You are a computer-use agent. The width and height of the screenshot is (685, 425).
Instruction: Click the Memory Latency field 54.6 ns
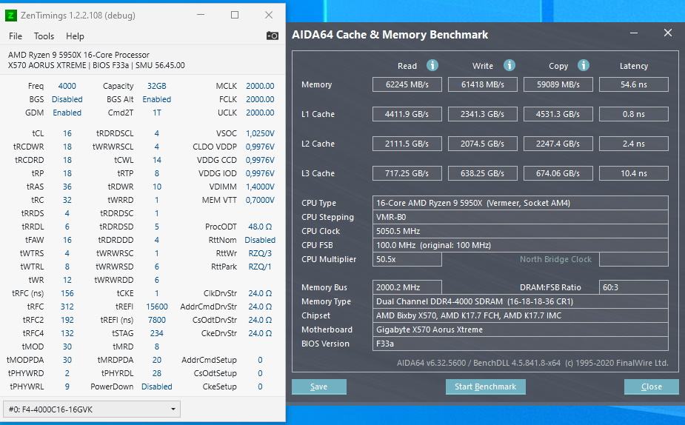point(634,84)
